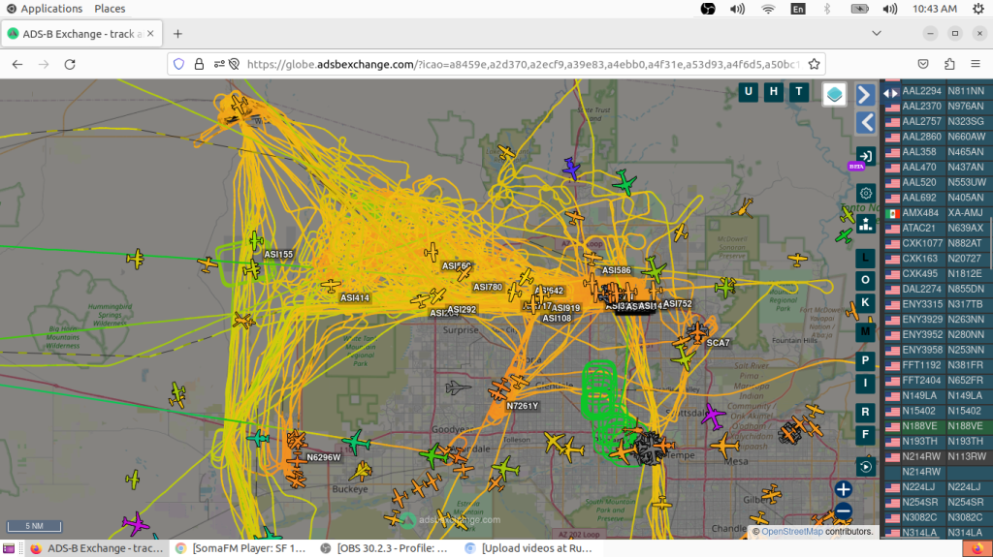Viewport: 993px width, 557px height.
Task: Click the H map toolbar button
Action: (x=773, y=92)
